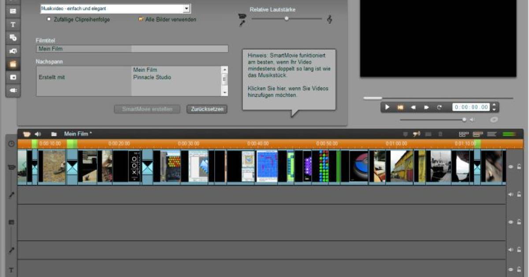529x277 pixels.
Task: Lock the main video track
Action: tap(519, 167)
